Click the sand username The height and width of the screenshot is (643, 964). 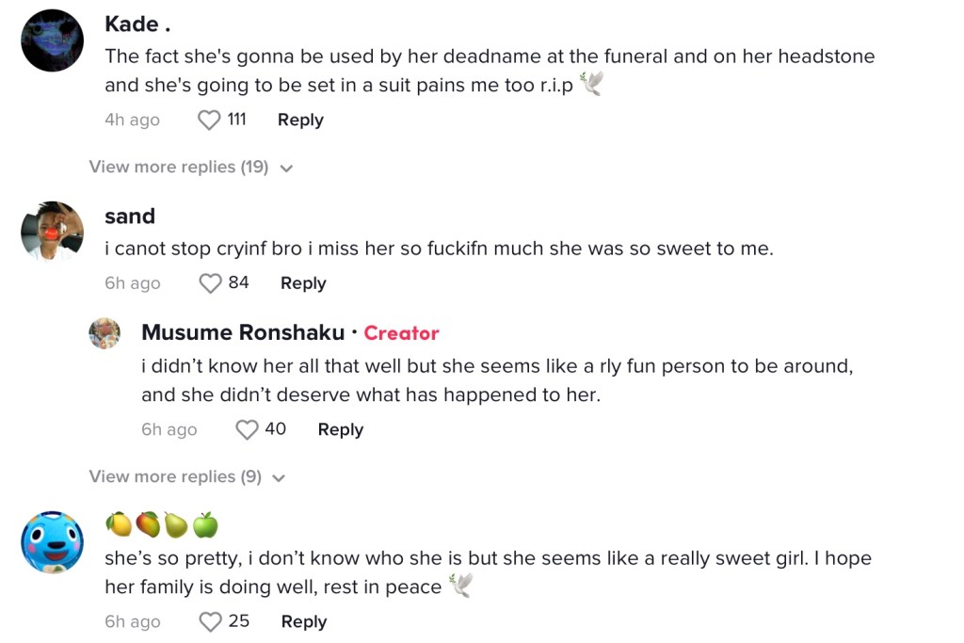pos(130,216)
